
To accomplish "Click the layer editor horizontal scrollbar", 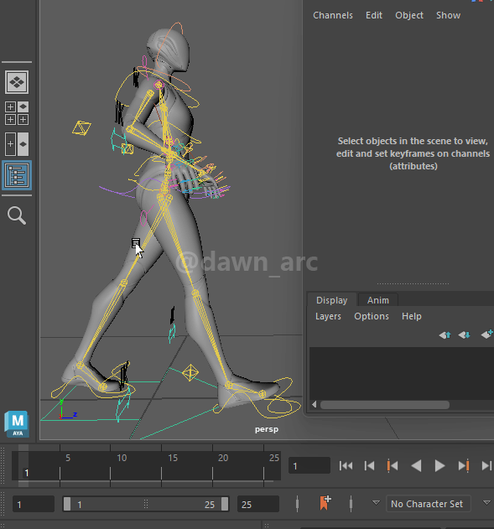I will (x=385, y=405).
